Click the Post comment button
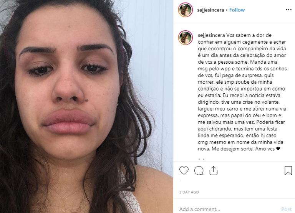 click(286, 209)
